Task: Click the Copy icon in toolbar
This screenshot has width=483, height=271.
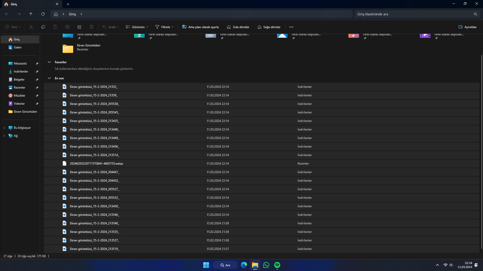Action: click(43, 27)
